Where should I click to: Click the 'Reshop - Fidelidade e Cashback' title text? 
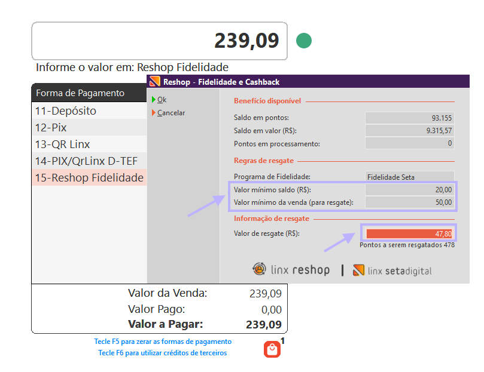(x=221, y=82)
